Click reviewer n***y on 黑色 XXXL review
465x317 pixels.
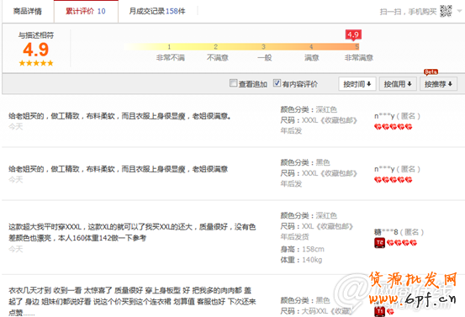point(397,169)
